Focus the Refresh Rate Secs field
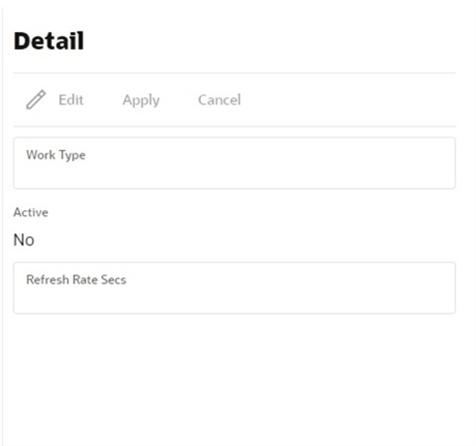Screen dimensions: 476x446 [234, 288]
